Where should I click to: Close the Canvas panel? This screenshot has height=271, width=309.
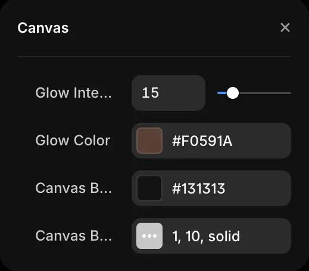point(285,27)
